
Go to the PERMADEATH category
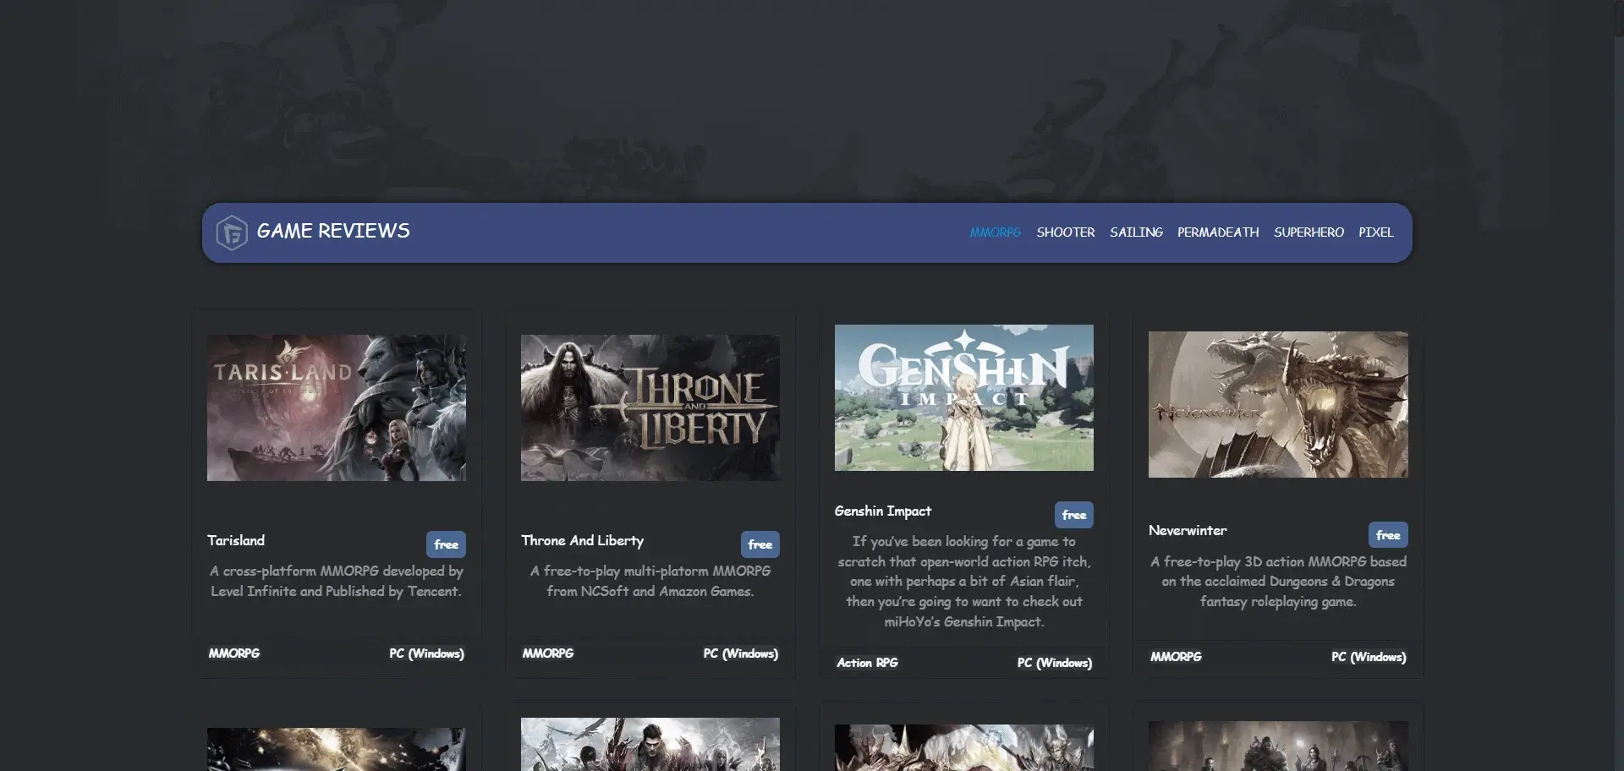1218,232
